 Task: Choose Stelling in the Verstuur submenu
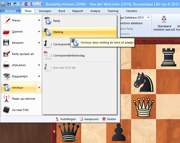(80, 32)
